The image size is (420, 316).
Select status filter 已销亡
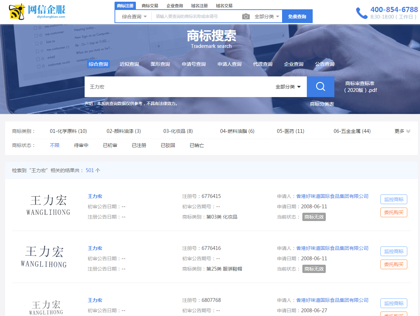[x=197, y=145]
